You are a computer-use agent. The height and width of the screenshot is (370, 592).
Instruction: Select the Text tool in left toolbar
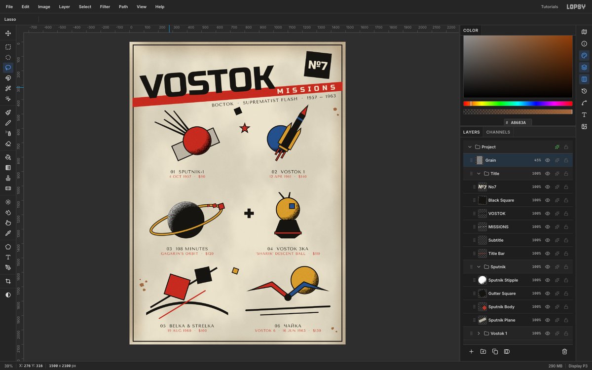point(8,257)
